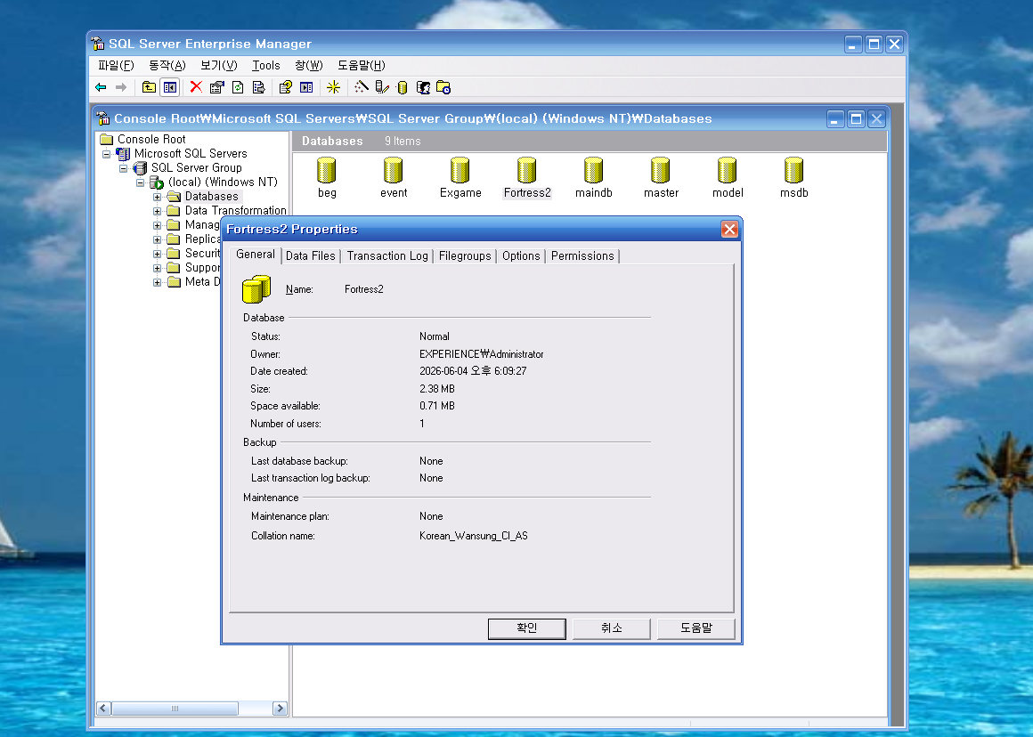
Task: Click the 도움말 button in dialog
Action: click(x=696, y=628)
